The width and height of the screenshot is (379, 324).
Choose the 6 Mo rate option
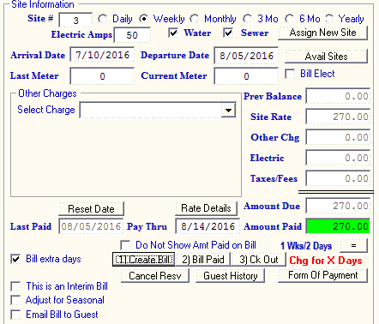(x=289, y=19)
